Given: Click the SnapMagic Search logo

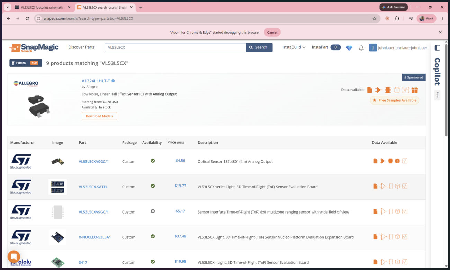Looking at the screenshot, I should (34, 48).
